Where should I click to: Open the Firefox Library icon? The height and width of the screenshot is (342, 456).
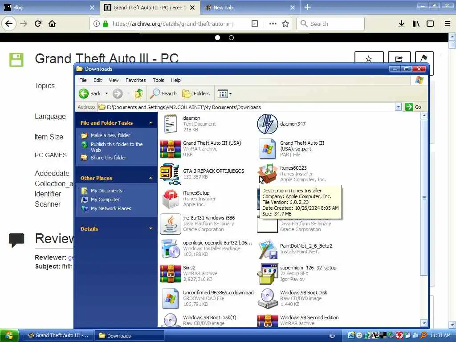pyautogui.click(x=416, y=24)
